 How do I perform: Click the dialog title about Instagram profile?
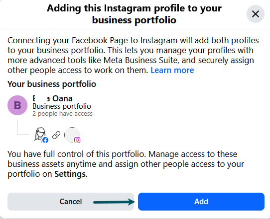[x=134, y=14]
